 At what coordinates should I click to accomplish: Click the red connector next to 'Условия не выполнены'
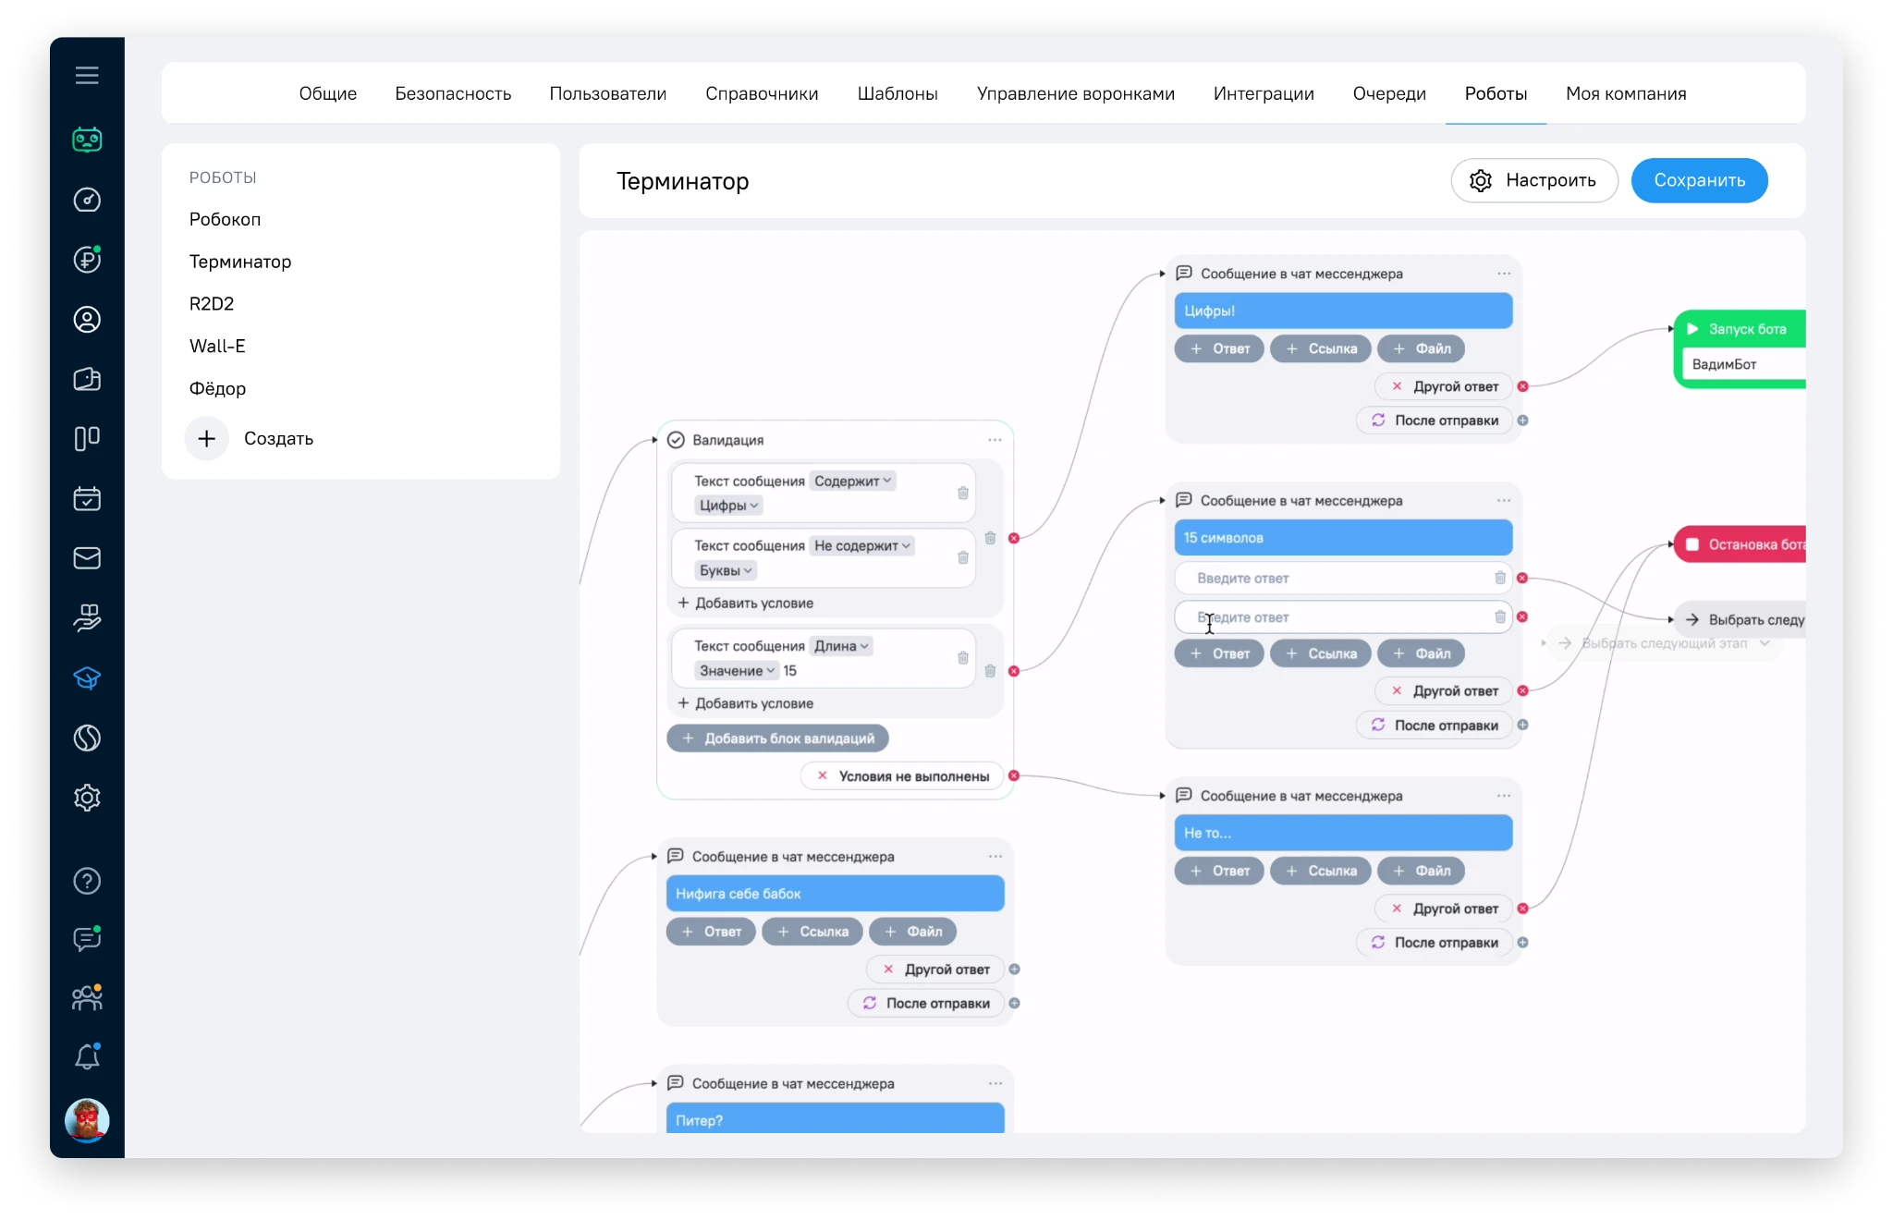tap(1014, 776)
